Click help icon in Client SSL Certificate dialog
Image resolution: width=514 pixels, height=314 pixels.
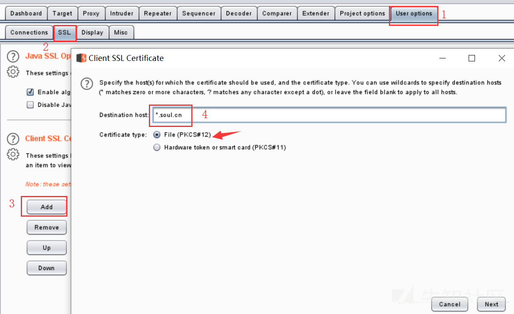pyautogui.click(x=87, y=83)
